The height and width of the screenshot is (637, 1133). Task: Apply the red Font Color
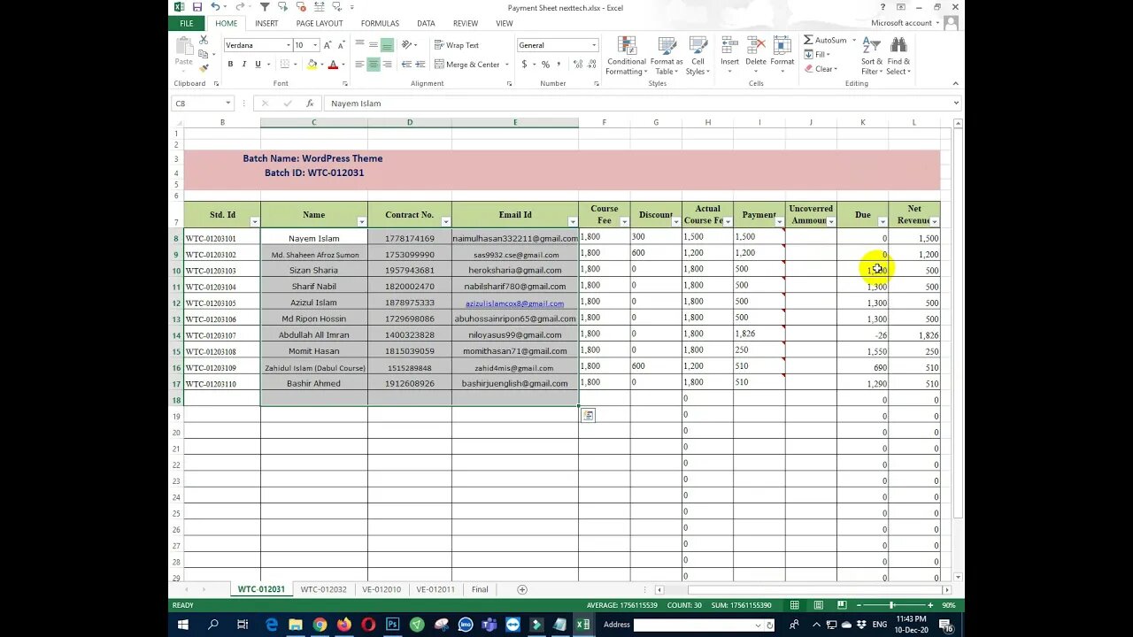pos(333,65)
